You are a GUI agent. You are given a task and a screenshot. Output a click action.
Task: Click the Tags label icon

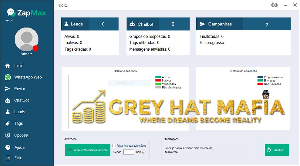(x=8, y=123)
